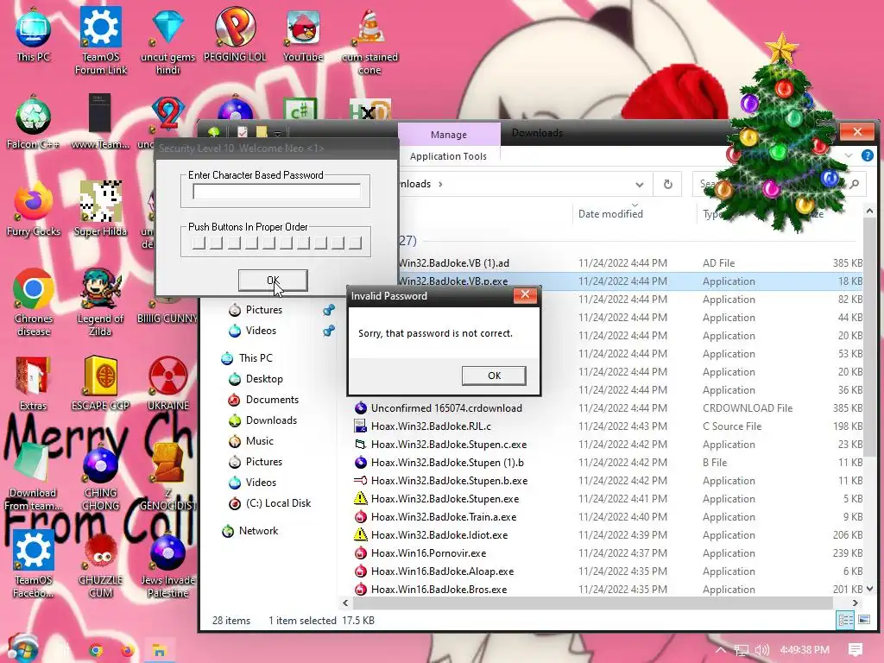Select the ESCAPE CCP desktop icon

pyautogui.click(x=100, y=383)
